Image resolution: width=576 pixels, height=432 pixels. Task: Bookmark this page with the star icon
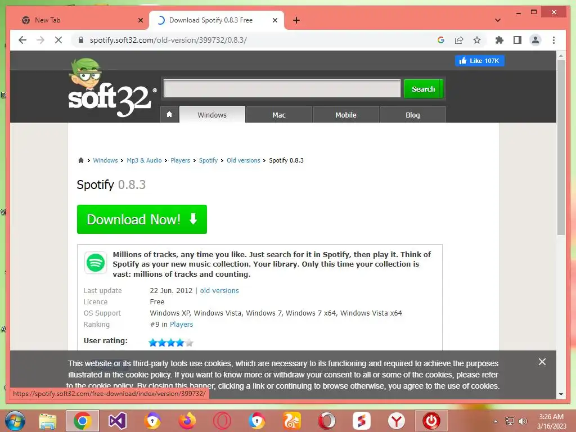click(477, 40)
